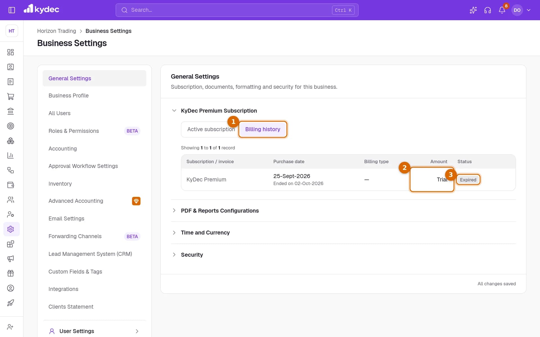Screen dimensions: 540x337
Task: Open the gift box icon in sidebar
Action: point(10,273)
